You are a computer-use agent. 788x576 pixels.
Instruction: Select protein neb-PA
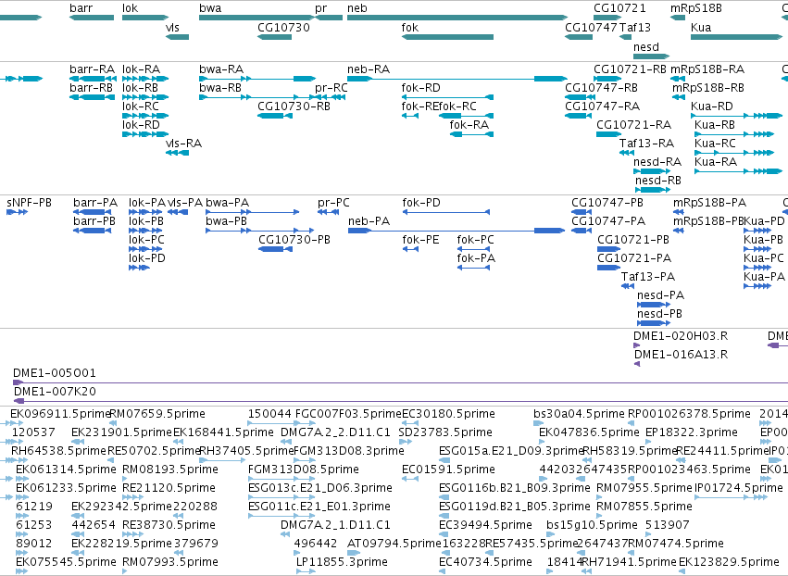[369, 221]
